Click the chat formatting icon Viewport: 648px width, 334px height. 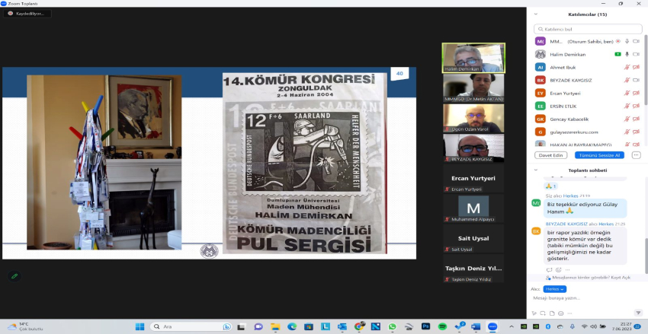(534, 313)
